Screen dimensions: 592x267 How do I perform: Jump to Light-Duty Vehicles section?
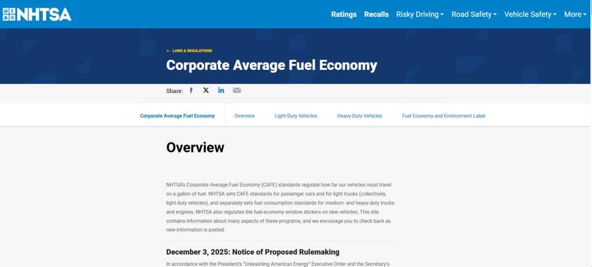point(296,116)
